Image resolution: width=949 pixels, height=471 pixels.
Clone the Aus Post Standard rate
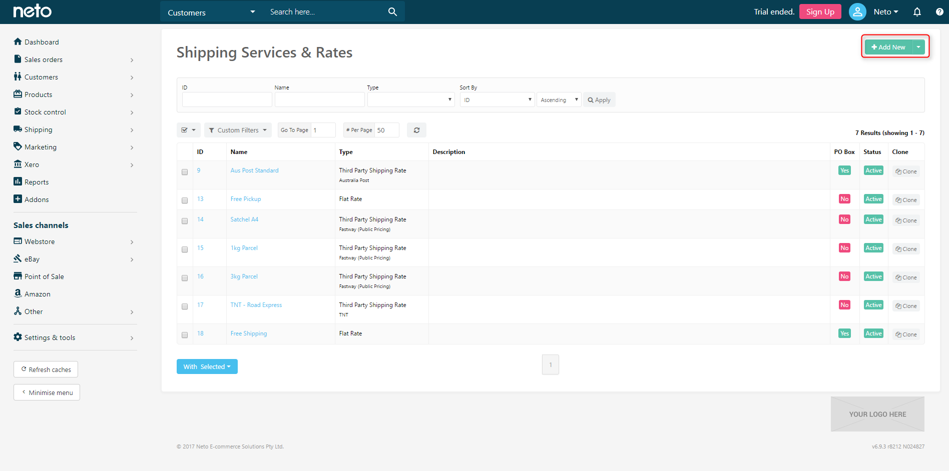pyautogui.click(x=906, y=171)
